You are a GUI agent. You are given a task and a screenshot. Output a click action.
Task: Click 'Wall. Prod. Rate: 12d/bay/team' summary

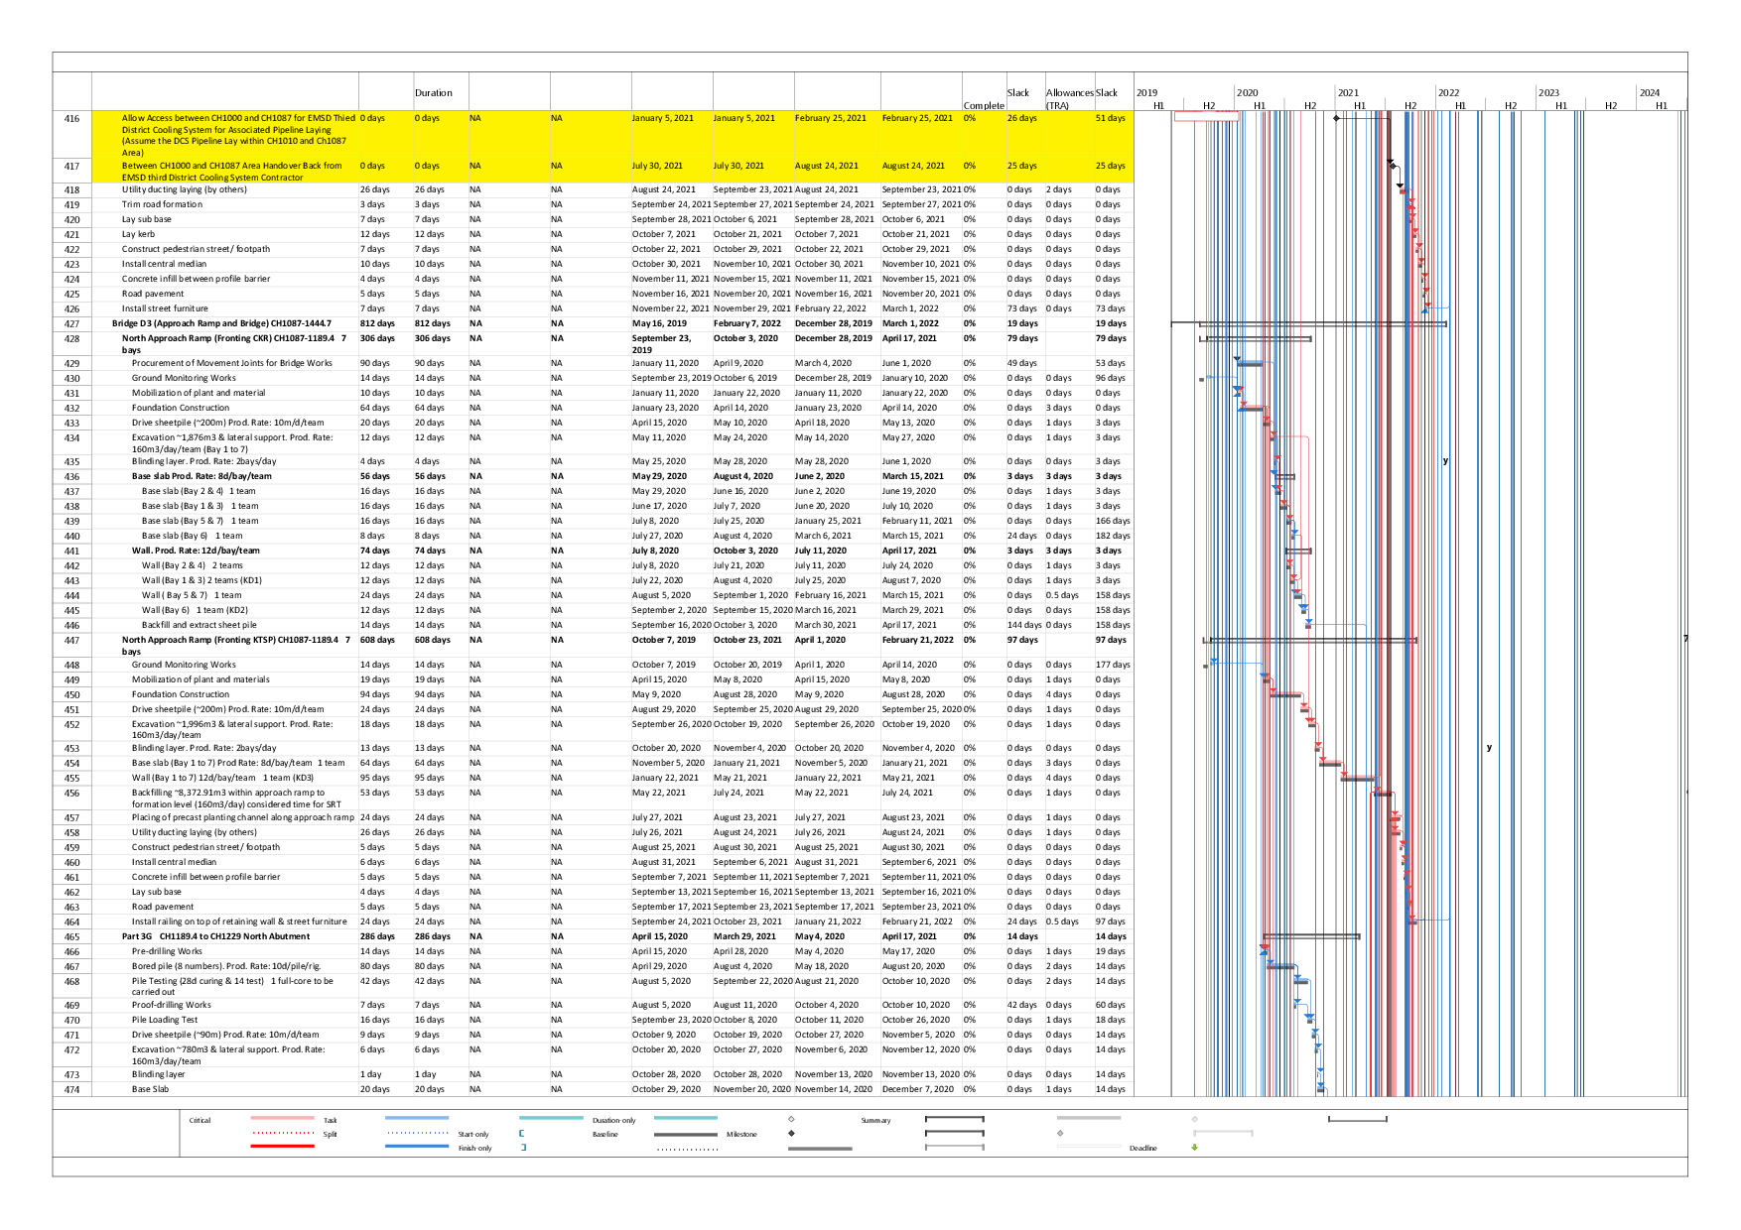(196, 551)
